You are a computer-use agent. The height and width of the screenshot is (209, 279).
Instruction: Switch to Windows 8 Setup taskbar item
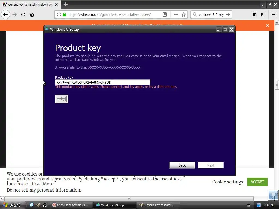click(115, 205)
